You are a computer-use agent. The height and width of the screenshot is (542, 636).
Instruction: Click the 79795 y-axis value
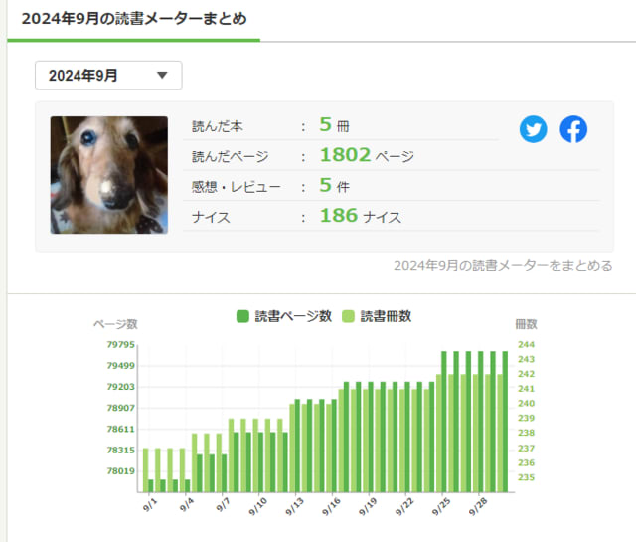pos(120,345)
